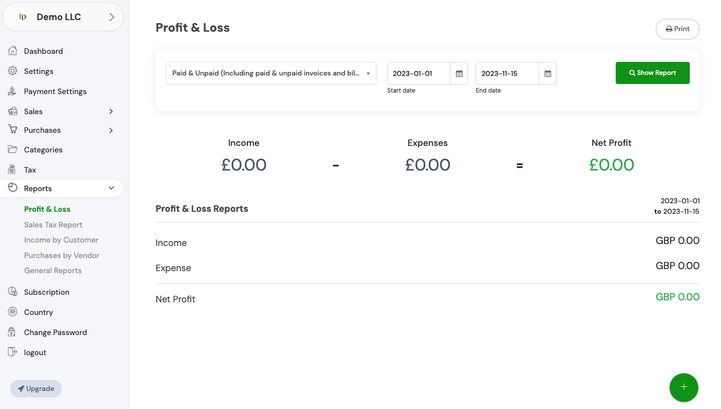Viewport: 721px width, 409px height.
Task: Click the green plus floating button
Action: (x=684, y=387)
